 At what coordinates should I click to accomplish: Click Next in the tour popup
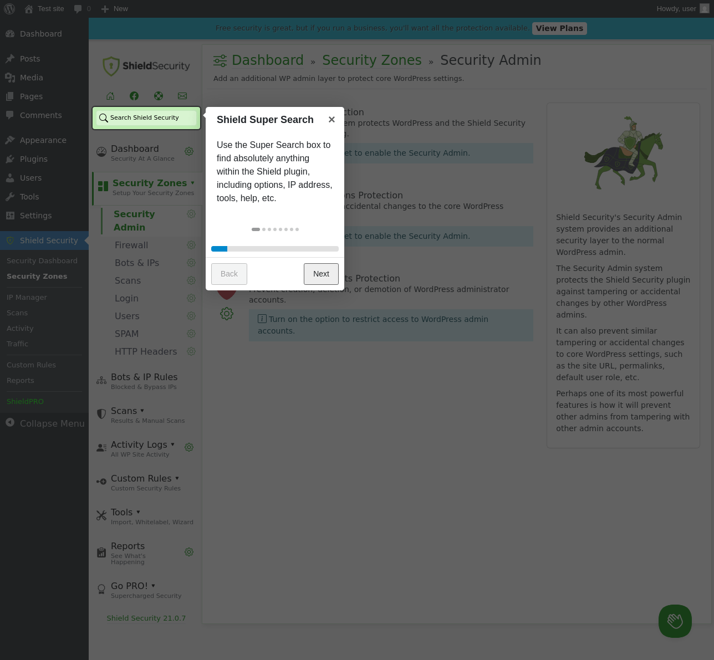321,274
